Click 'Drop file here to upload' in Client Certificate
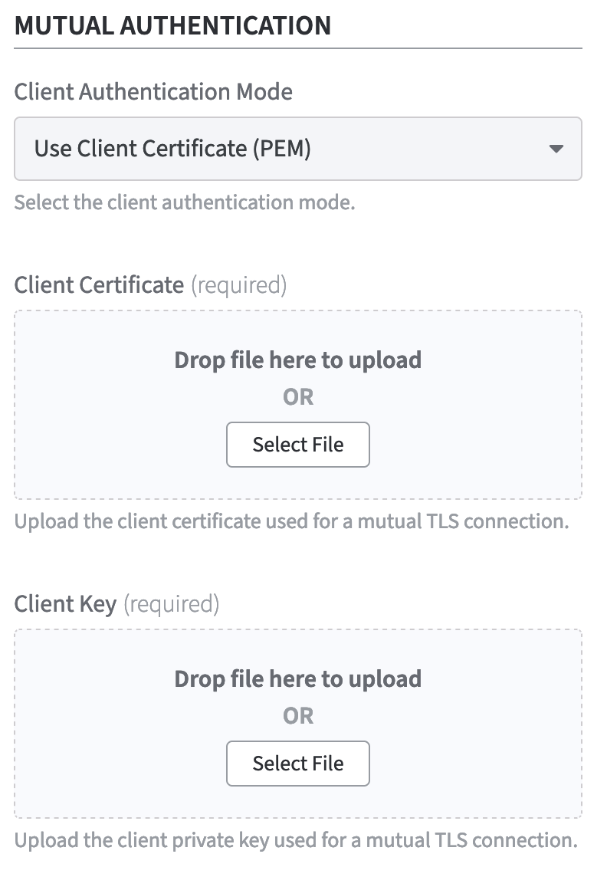The image size is (607, 877). tap(297, 360)
